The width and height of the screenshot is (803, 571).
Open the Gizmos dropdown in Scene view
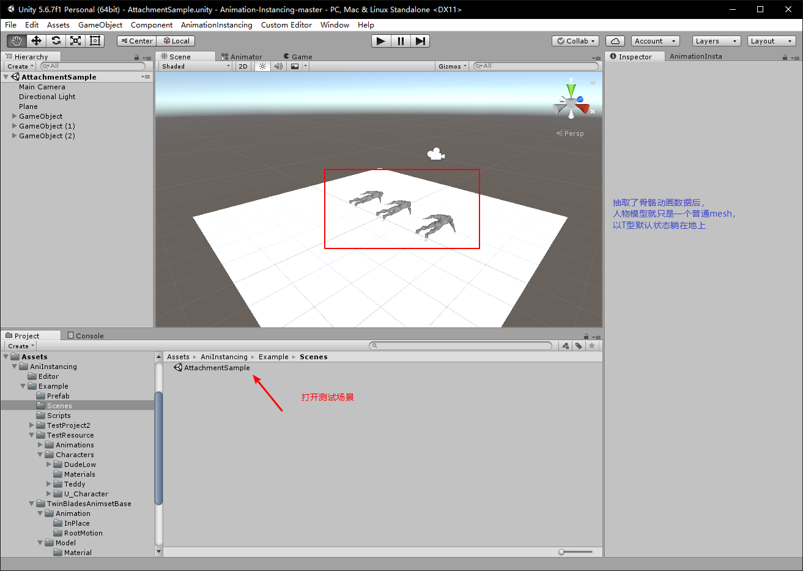click(451, 65)
